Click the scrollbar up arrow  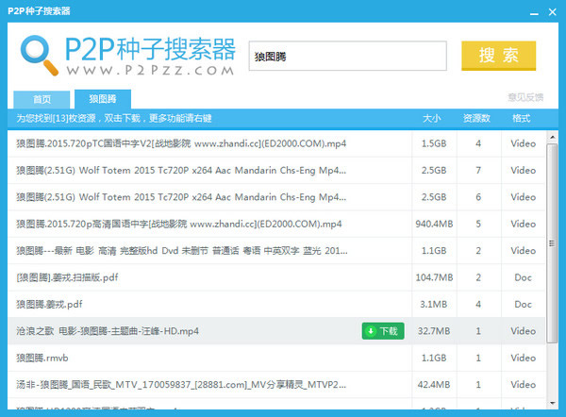pyautogui.click(x=552, y=137)
